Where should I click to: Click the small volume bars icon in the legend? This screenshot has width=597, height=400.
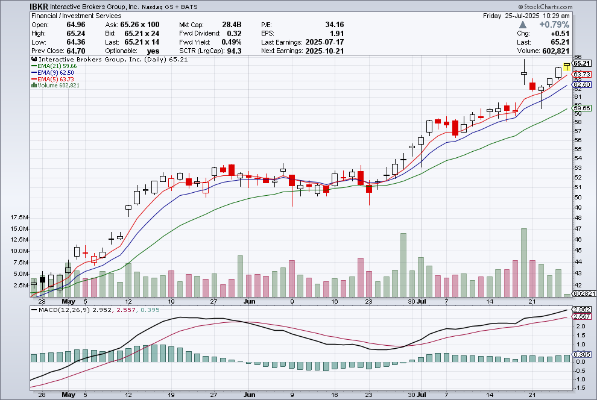34,85
